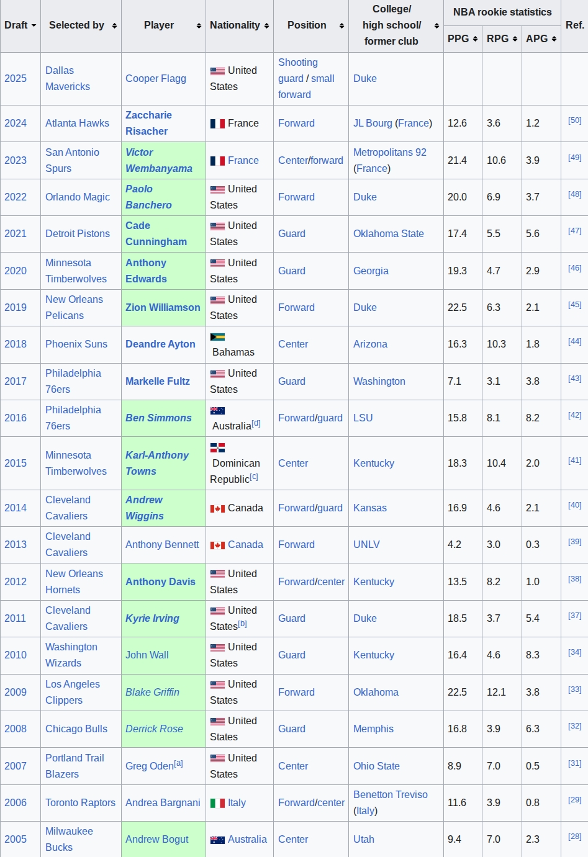This screenshot has width=588, height=857.
Task: Click Canada flag in Andrew Wiggins row
Action: [217, 508]
